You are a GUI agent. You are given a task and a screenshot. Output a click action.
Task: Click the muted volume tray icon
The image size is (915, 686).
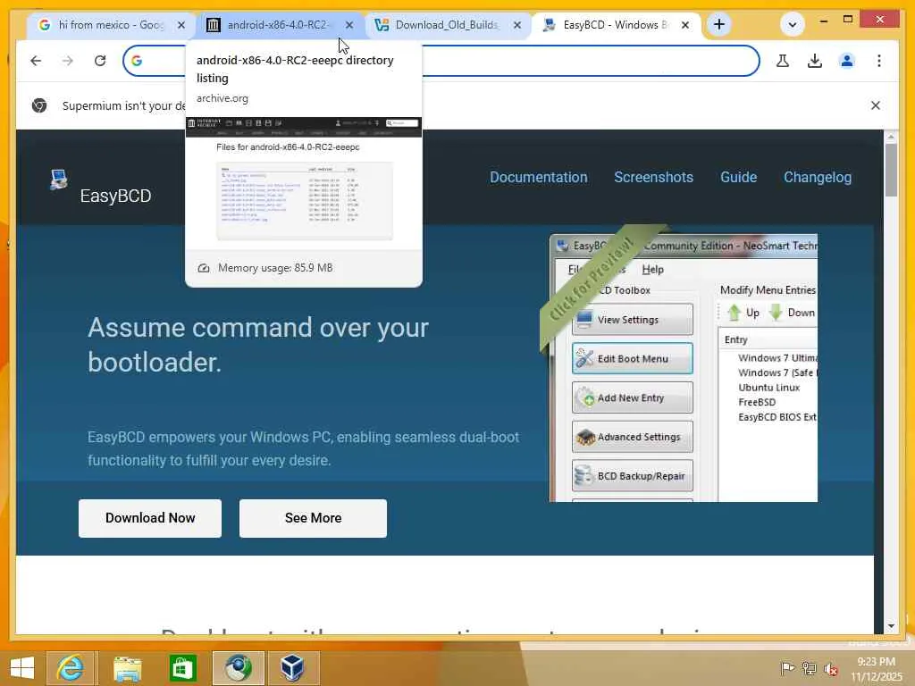pos(831,668)
